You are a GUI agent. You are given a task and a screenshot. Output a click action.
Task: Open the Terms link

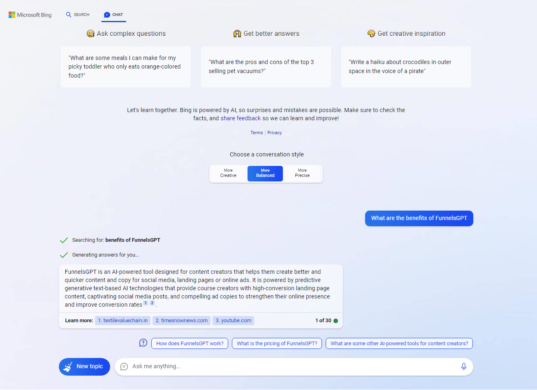pyautogui.click(x=257, y=133)
